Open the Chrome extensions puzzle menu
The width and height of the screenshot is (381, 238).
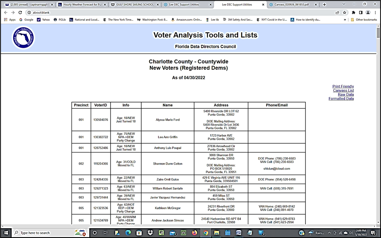[353, 12]
